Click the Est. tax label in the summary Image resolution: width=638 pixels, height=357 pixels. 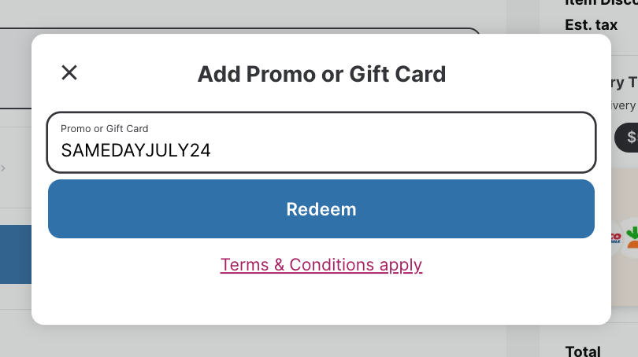click(x=592, y=25)
